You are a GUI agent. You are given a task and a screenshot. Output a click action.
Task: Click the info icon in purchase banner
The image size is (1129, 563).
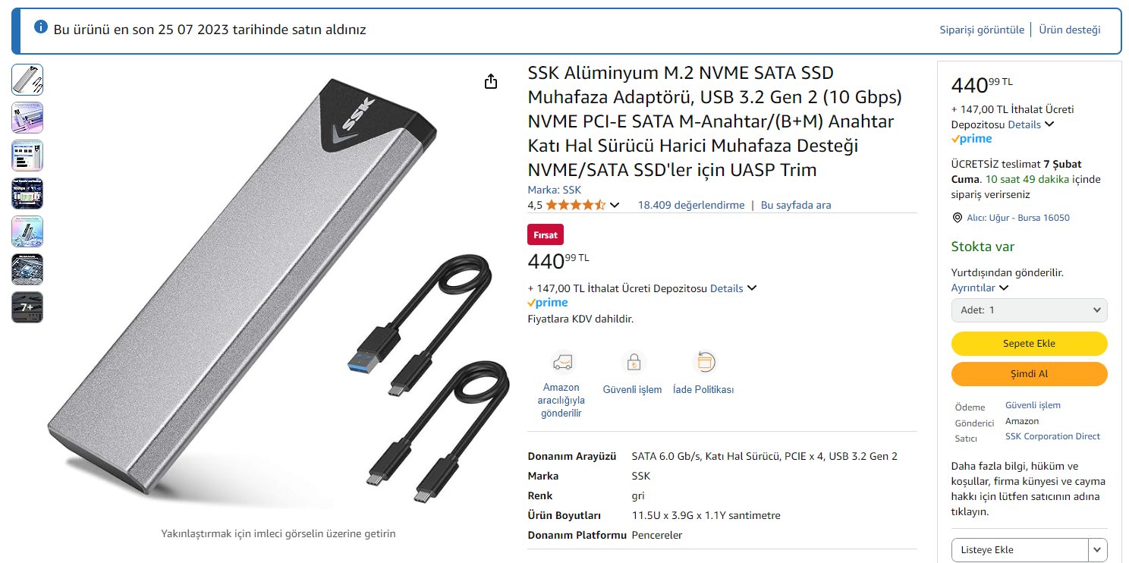coord(41,28)
